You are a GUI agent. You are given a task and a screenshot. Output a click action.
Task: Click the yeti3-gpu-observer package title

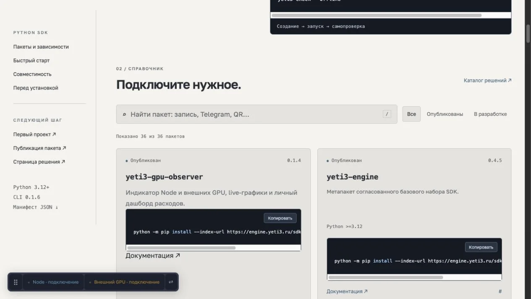(164, 177)
